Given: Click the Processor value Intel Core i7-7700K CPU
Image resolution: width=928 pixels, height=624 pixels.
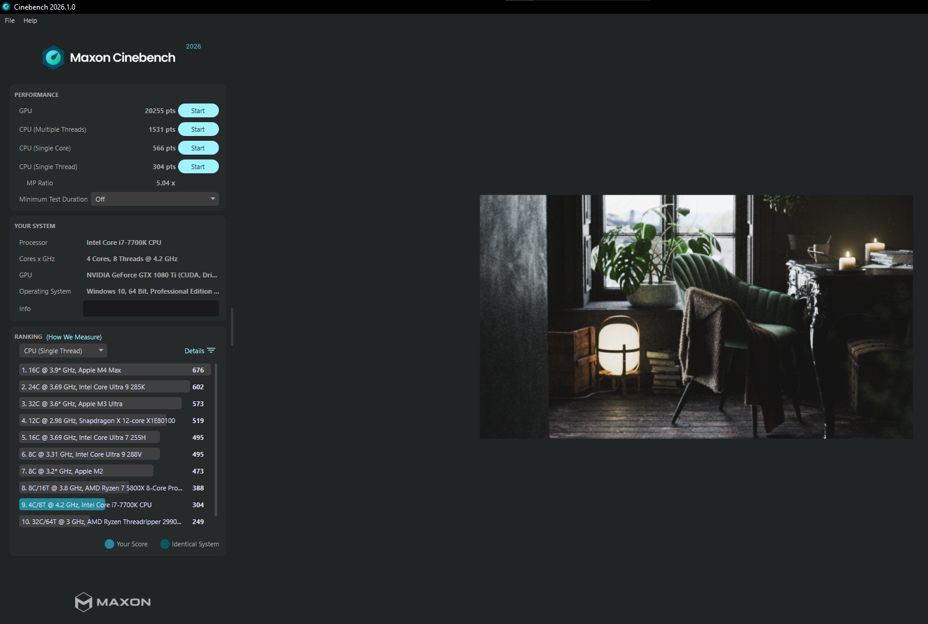Looking at the screenshot, I should pyautogui.click(x=124, y=242).
